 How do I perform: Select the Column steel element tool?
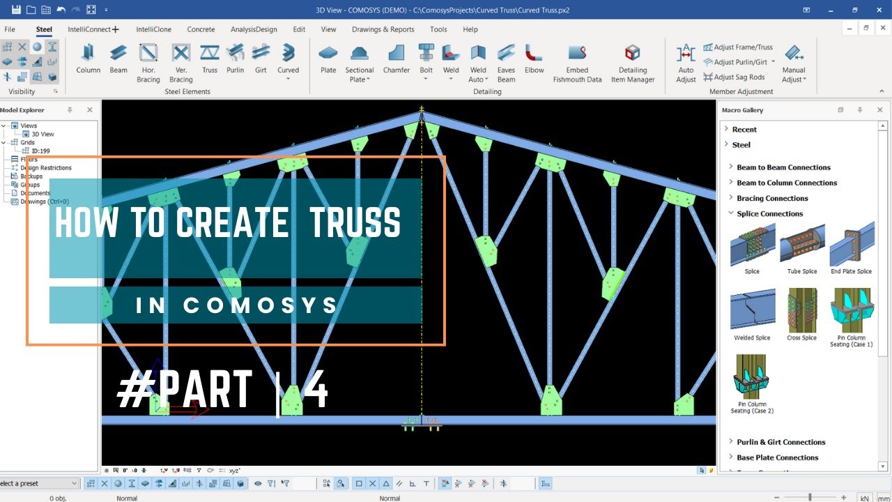coord(88,59)
